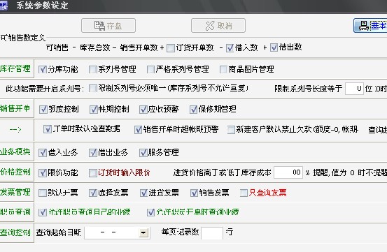
Task: Enable 订货时输入限价 checkbox
Action: [93, 173]
